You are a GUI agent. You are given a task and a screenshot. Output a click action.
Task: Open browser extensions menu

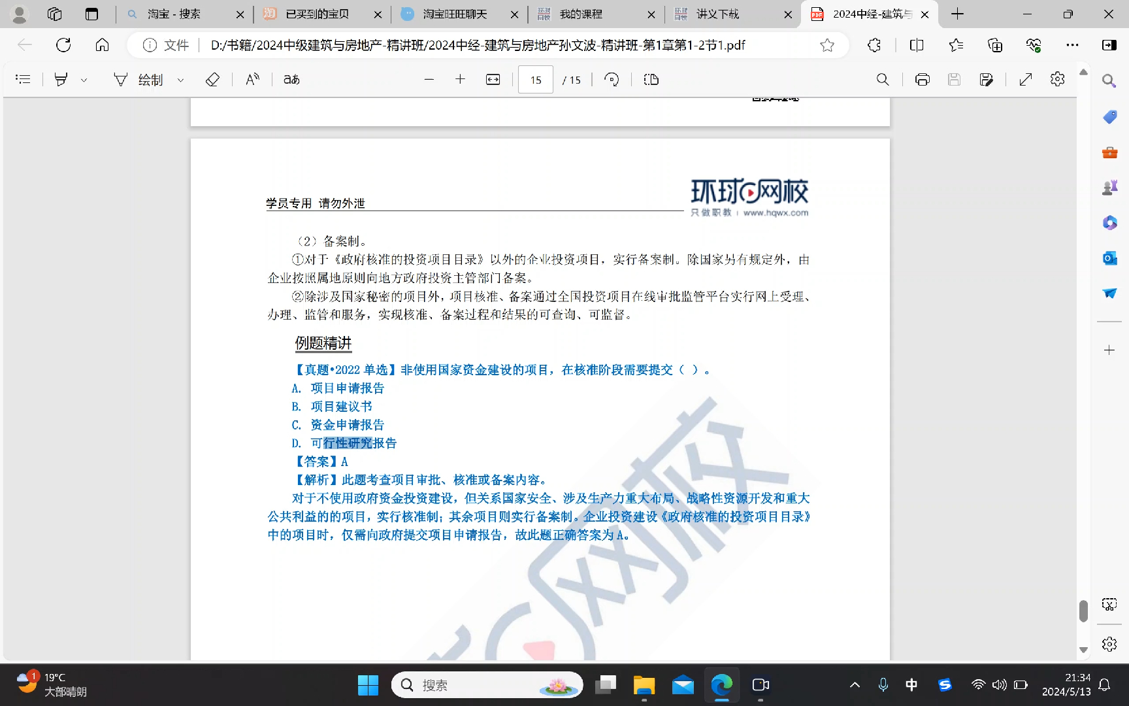pos(874,45)
